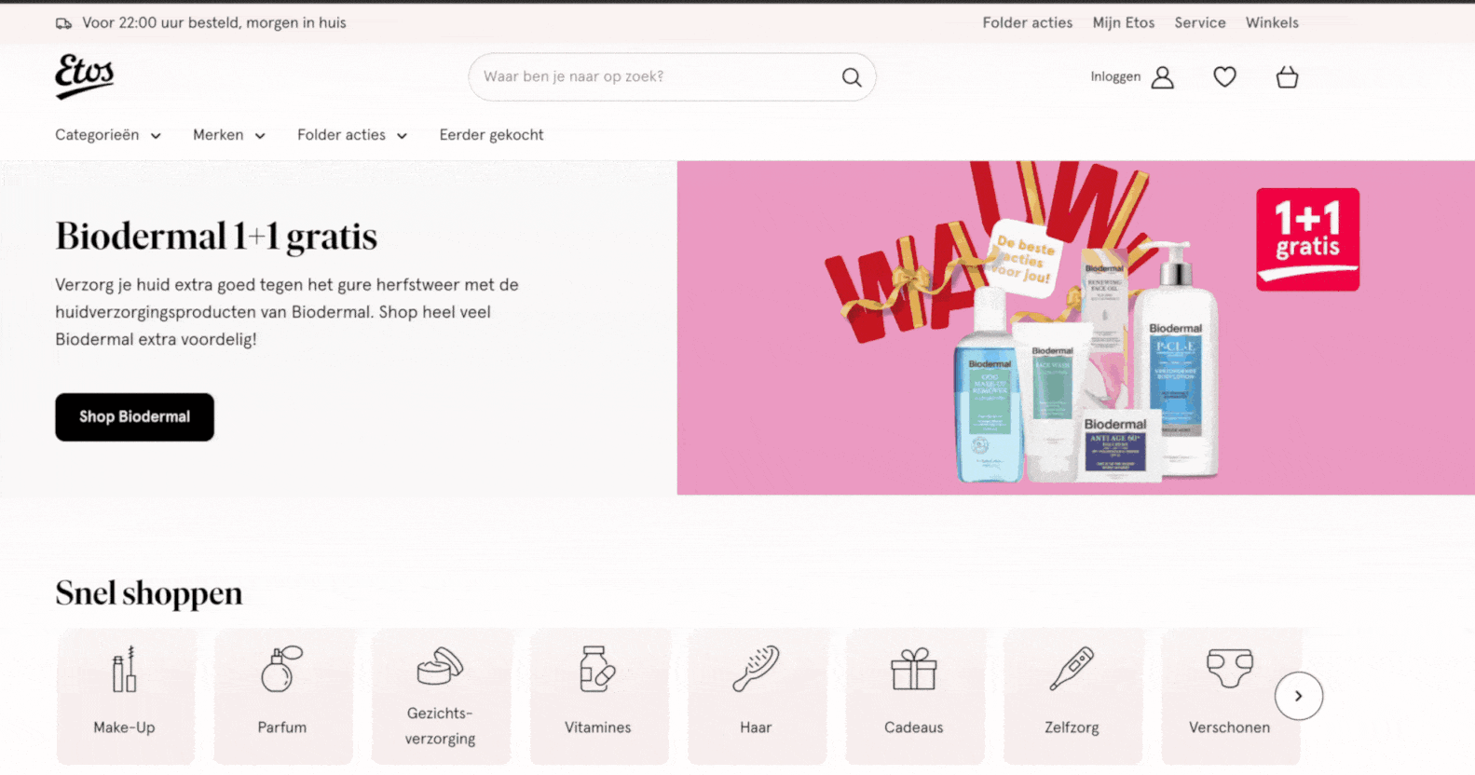Expand the Merken dropdown menu
The width and height of the screenshot is (1475, 775).
click(x=228, y=135)
